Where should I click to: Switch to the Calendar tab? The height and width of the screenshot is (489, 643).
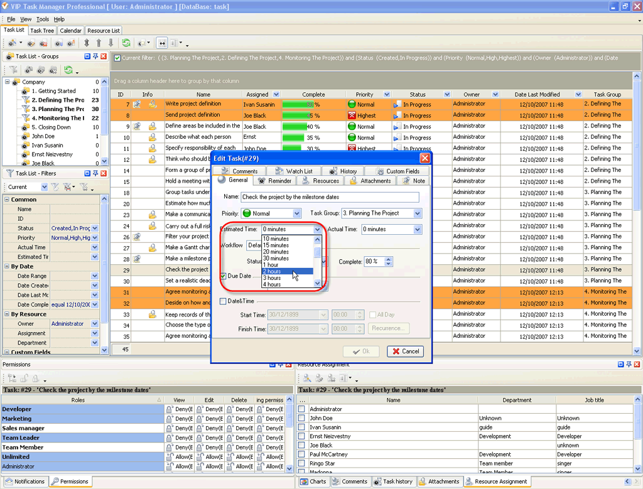(70, 31)
